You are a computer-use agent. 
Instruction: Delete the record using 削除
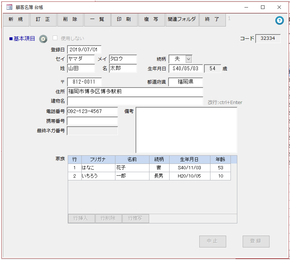[70, 20]
